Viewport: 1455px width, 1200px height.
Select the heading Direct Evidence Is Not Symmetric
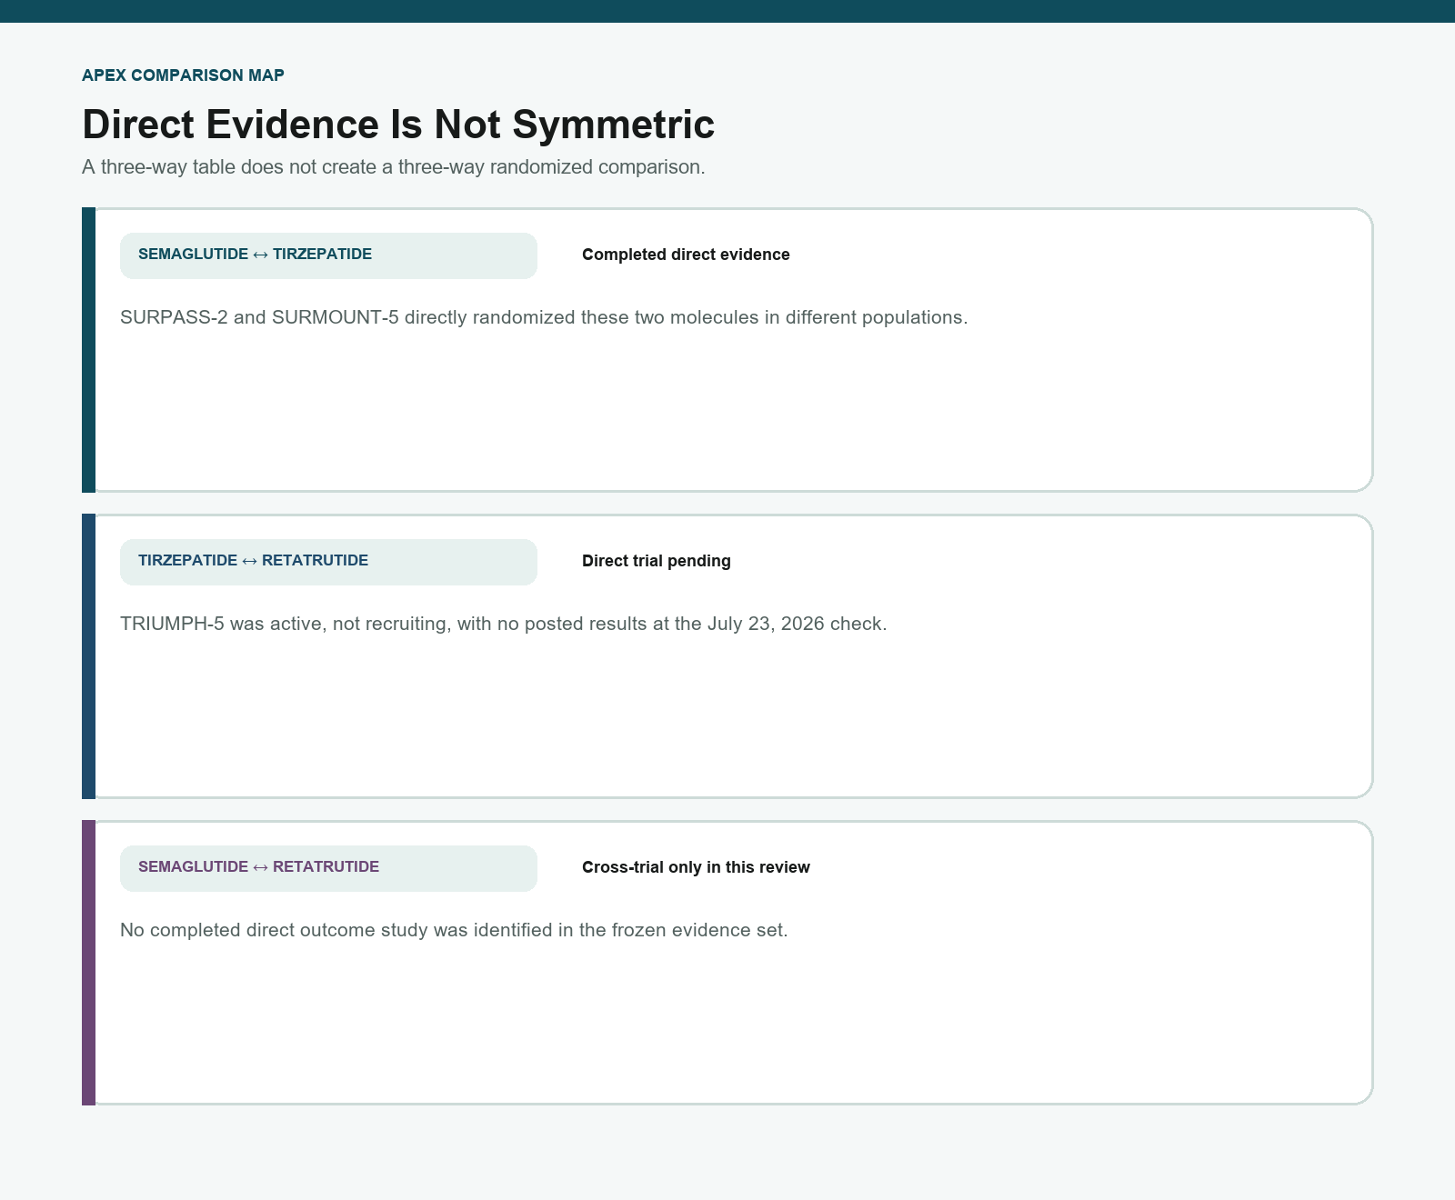point(398,125)
